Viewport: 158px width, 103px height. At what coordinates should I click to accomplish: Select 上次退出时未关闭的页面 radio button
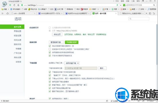tap(50, 27)
